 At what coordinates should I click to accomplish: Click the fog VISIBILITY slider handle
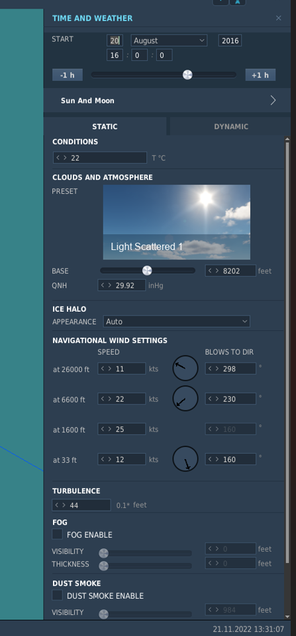(104, 553)
